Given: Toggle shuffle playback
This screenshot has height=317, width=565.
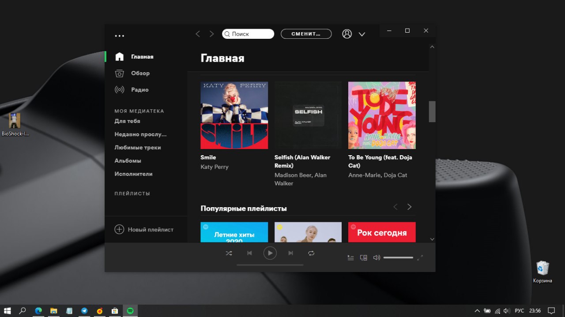Looking at the screenshot, I should (x=229, y=253).
